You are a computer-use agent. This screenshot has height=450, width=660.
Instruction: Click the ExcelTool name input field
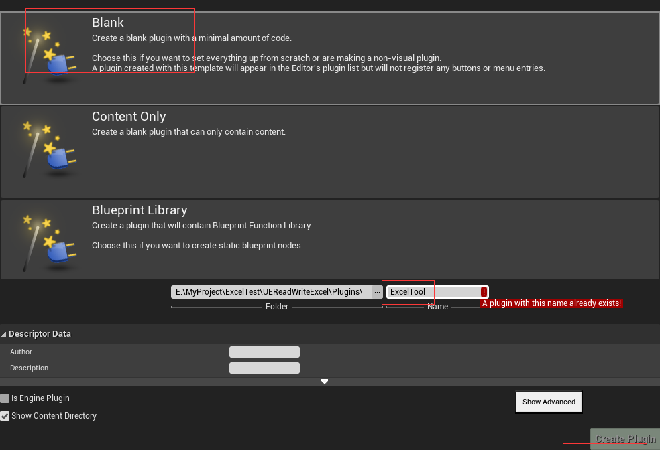[429, 291]
